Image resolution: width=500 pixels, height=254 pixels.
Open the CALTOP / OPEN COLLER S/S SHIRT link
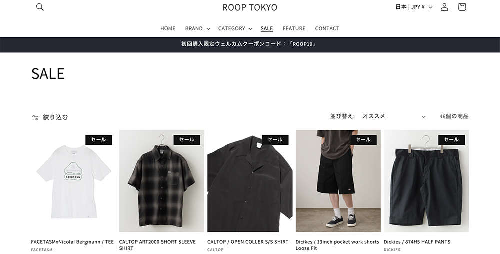click(x=248, y=242)
